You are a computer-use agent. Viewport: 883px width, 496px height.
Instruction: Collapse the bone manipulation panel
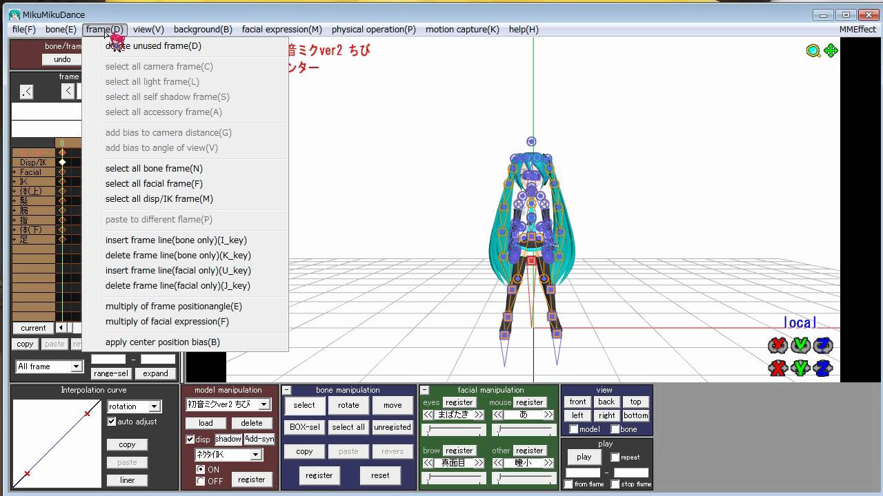pos(287,390)
